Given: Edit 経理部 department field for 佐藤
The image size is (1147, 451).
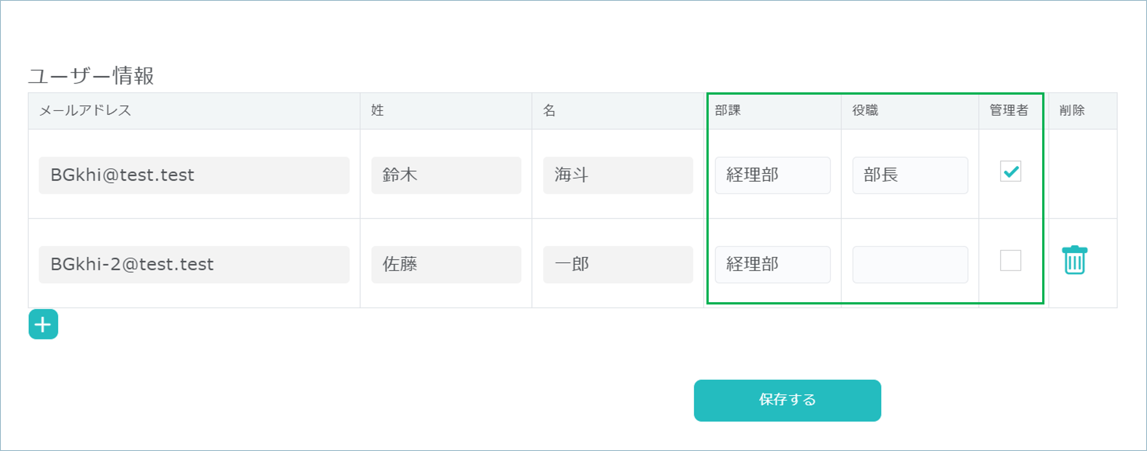Looking at the screenshot, I should pos(772,265).
